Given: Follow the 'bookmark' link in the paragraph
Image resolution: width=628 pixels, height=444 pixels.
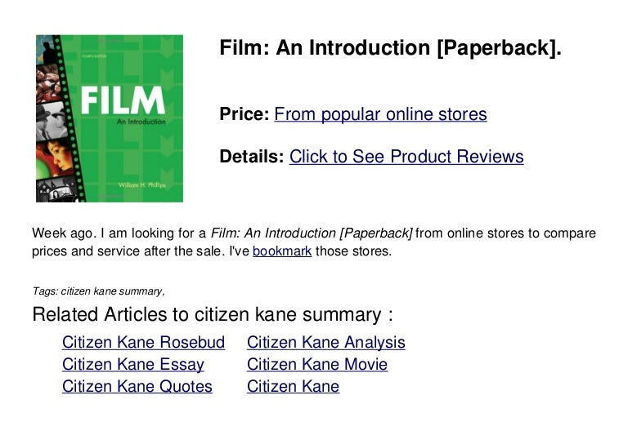Looking at the screenshot, I should click(x=282, y=251).
